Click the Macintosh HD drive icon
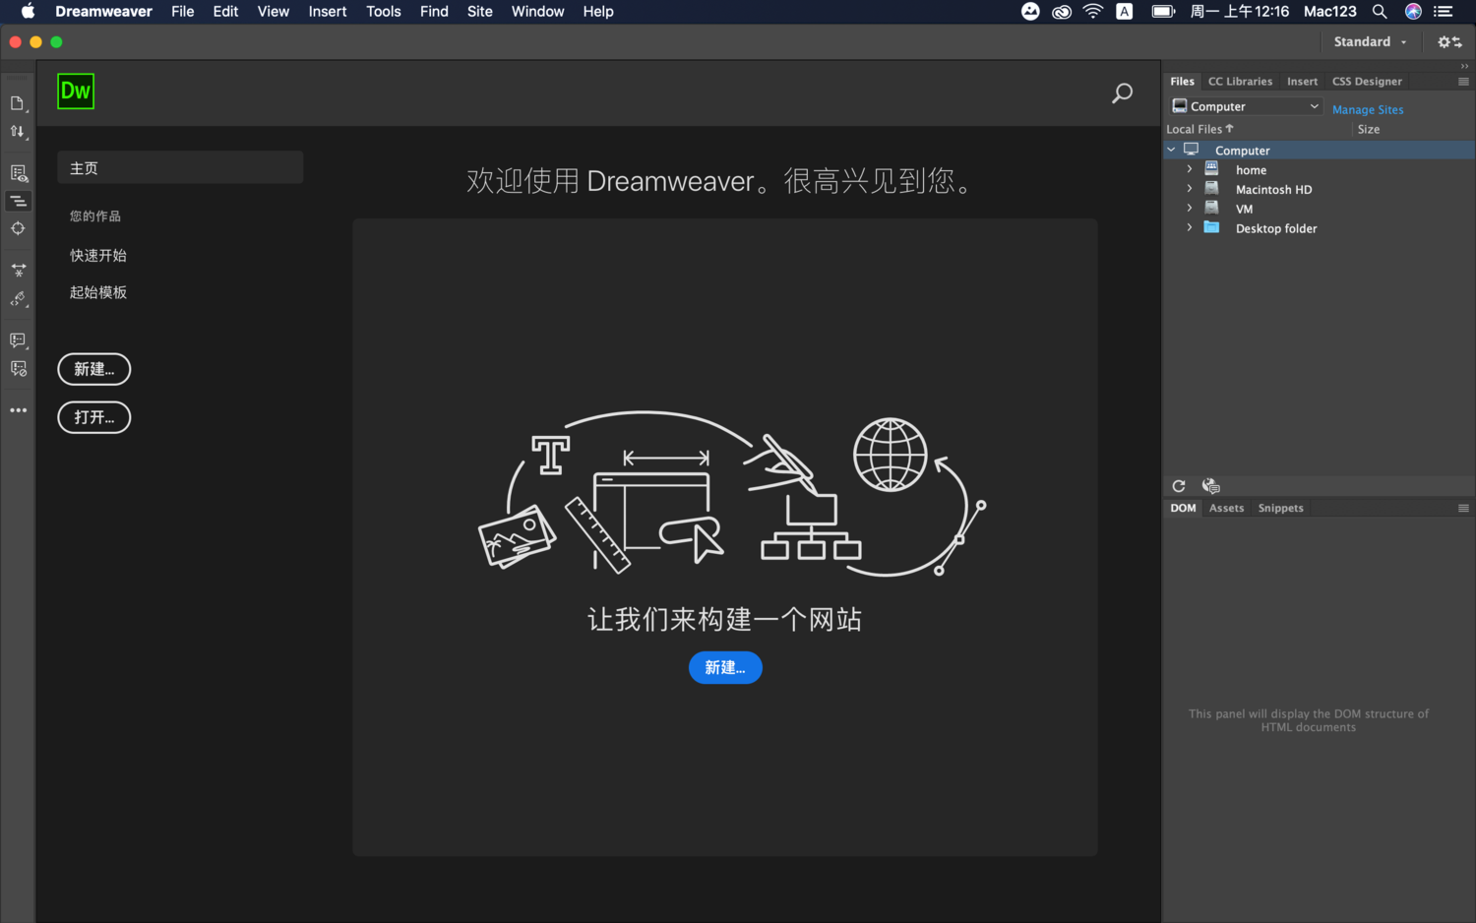The height and width of the screenshot is (923, 1476). click(x=1211, y=189)
